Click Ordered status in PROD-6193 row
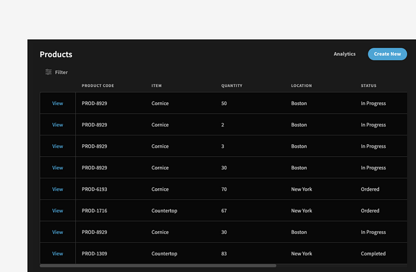 pos(370,189)
